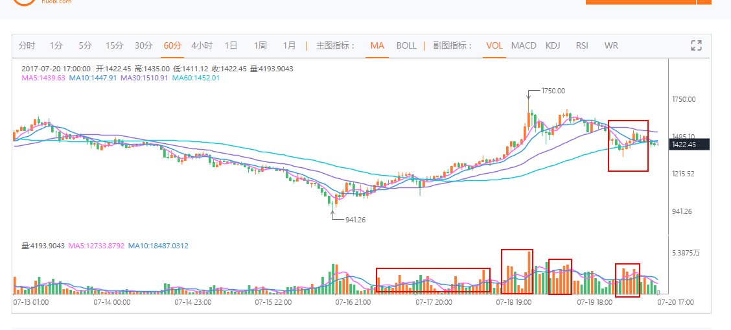
Task: Click the 941.26 low price marker
Action: click(x=355, y=220)
